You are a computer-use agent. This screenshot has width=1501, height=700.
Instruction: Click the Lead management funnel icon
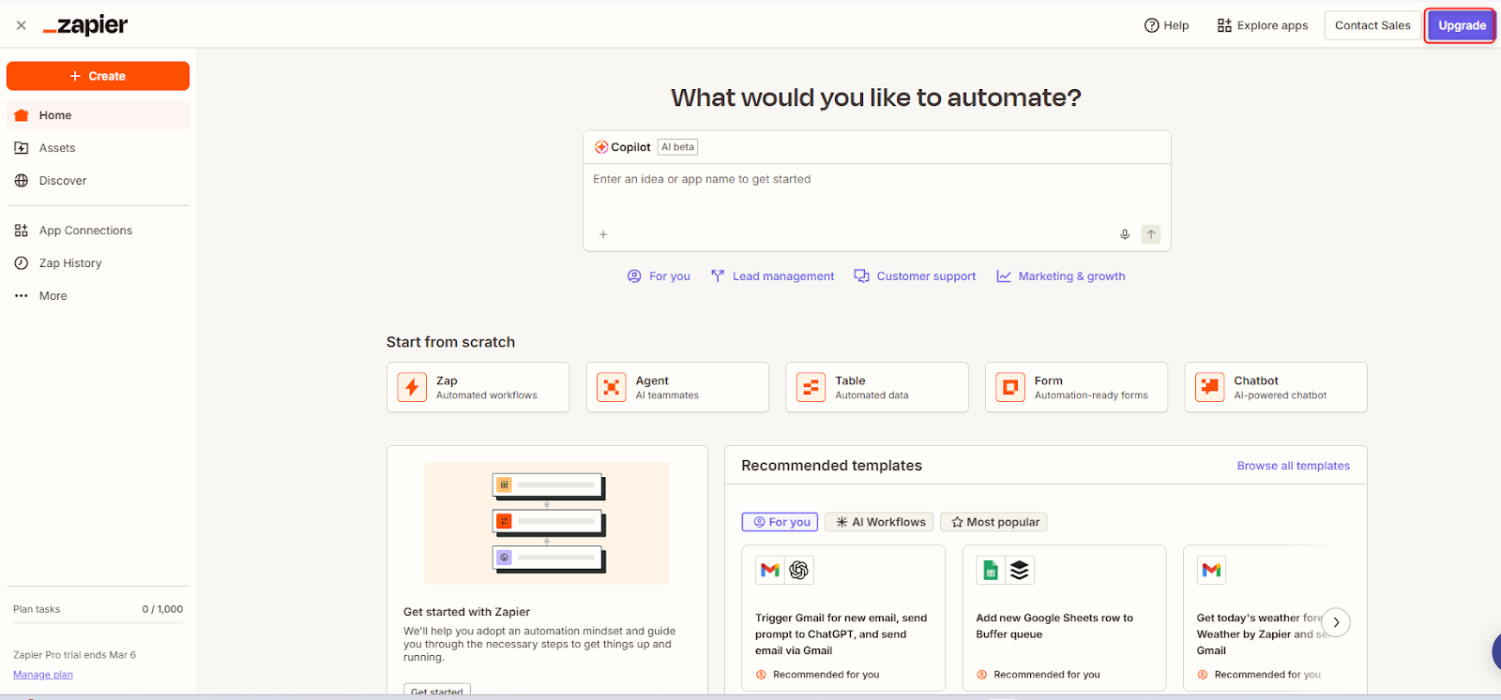pos(718,276)
